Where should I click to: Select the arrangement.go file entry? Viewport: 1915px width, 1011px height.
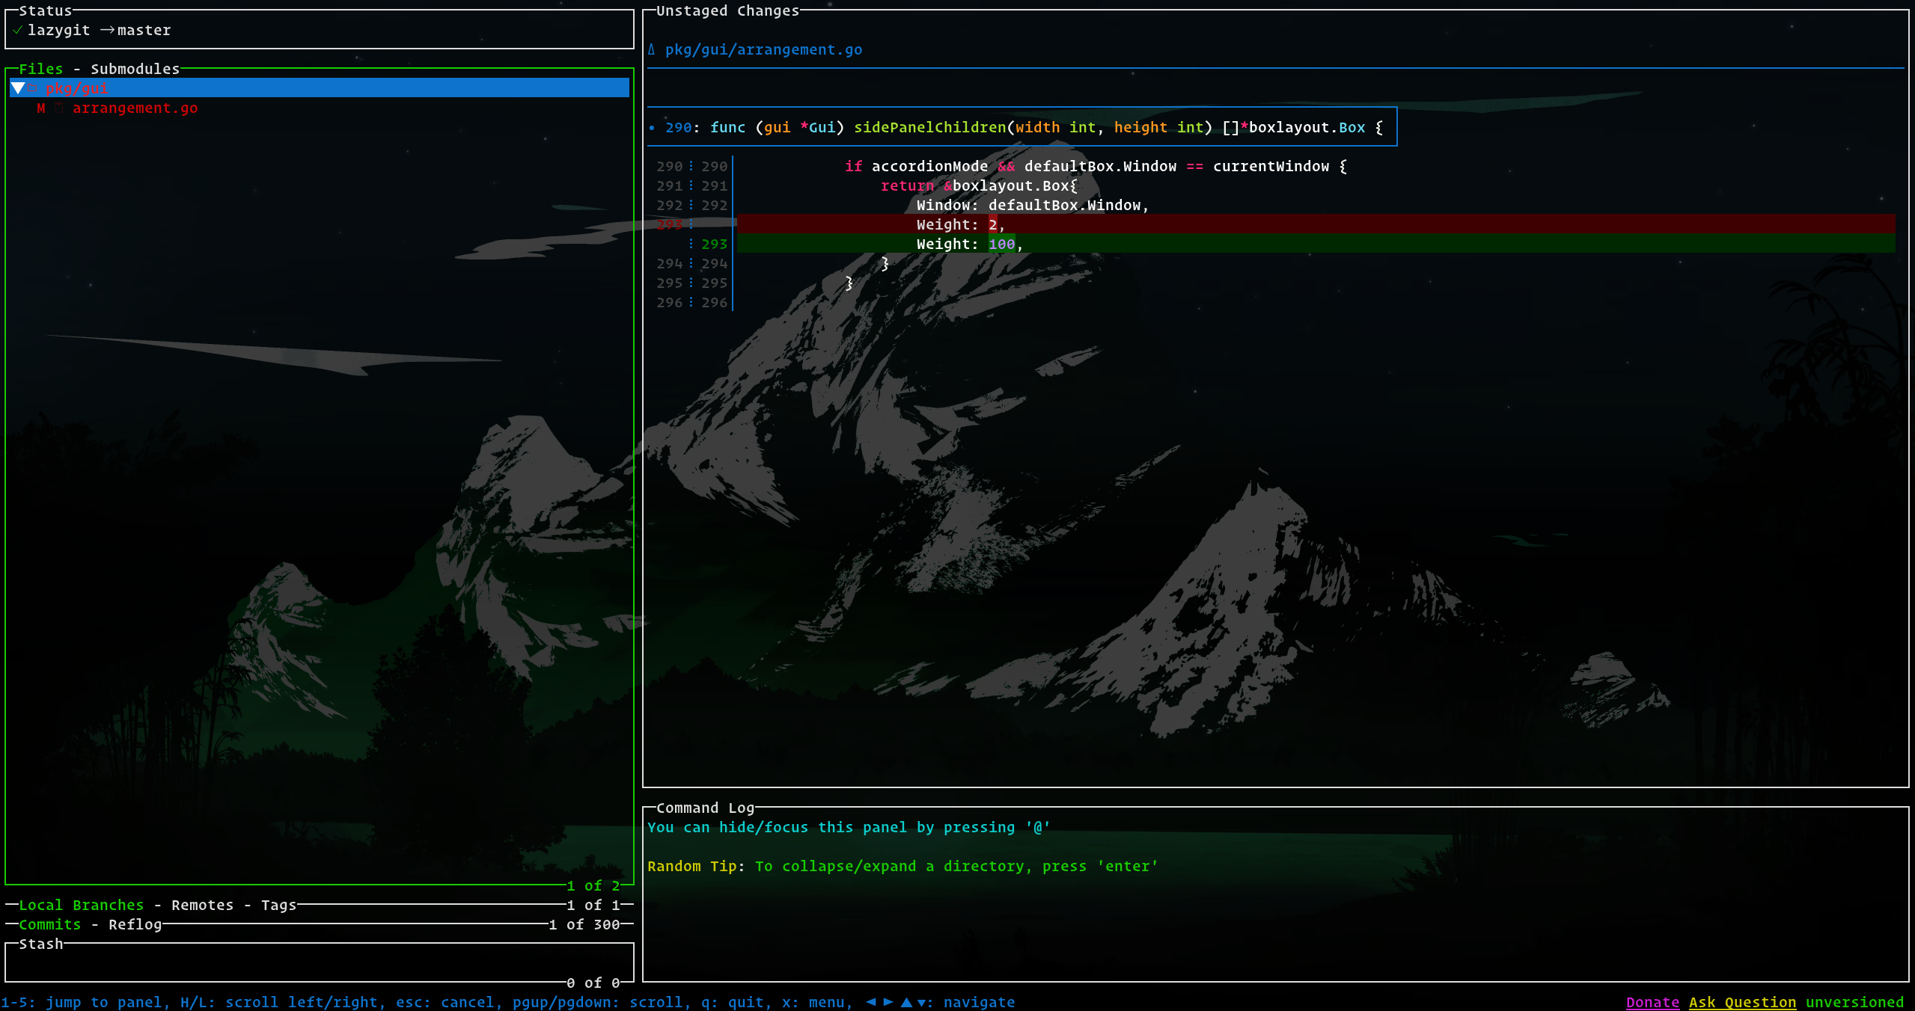pyautogui.click(x=135, y=108)
